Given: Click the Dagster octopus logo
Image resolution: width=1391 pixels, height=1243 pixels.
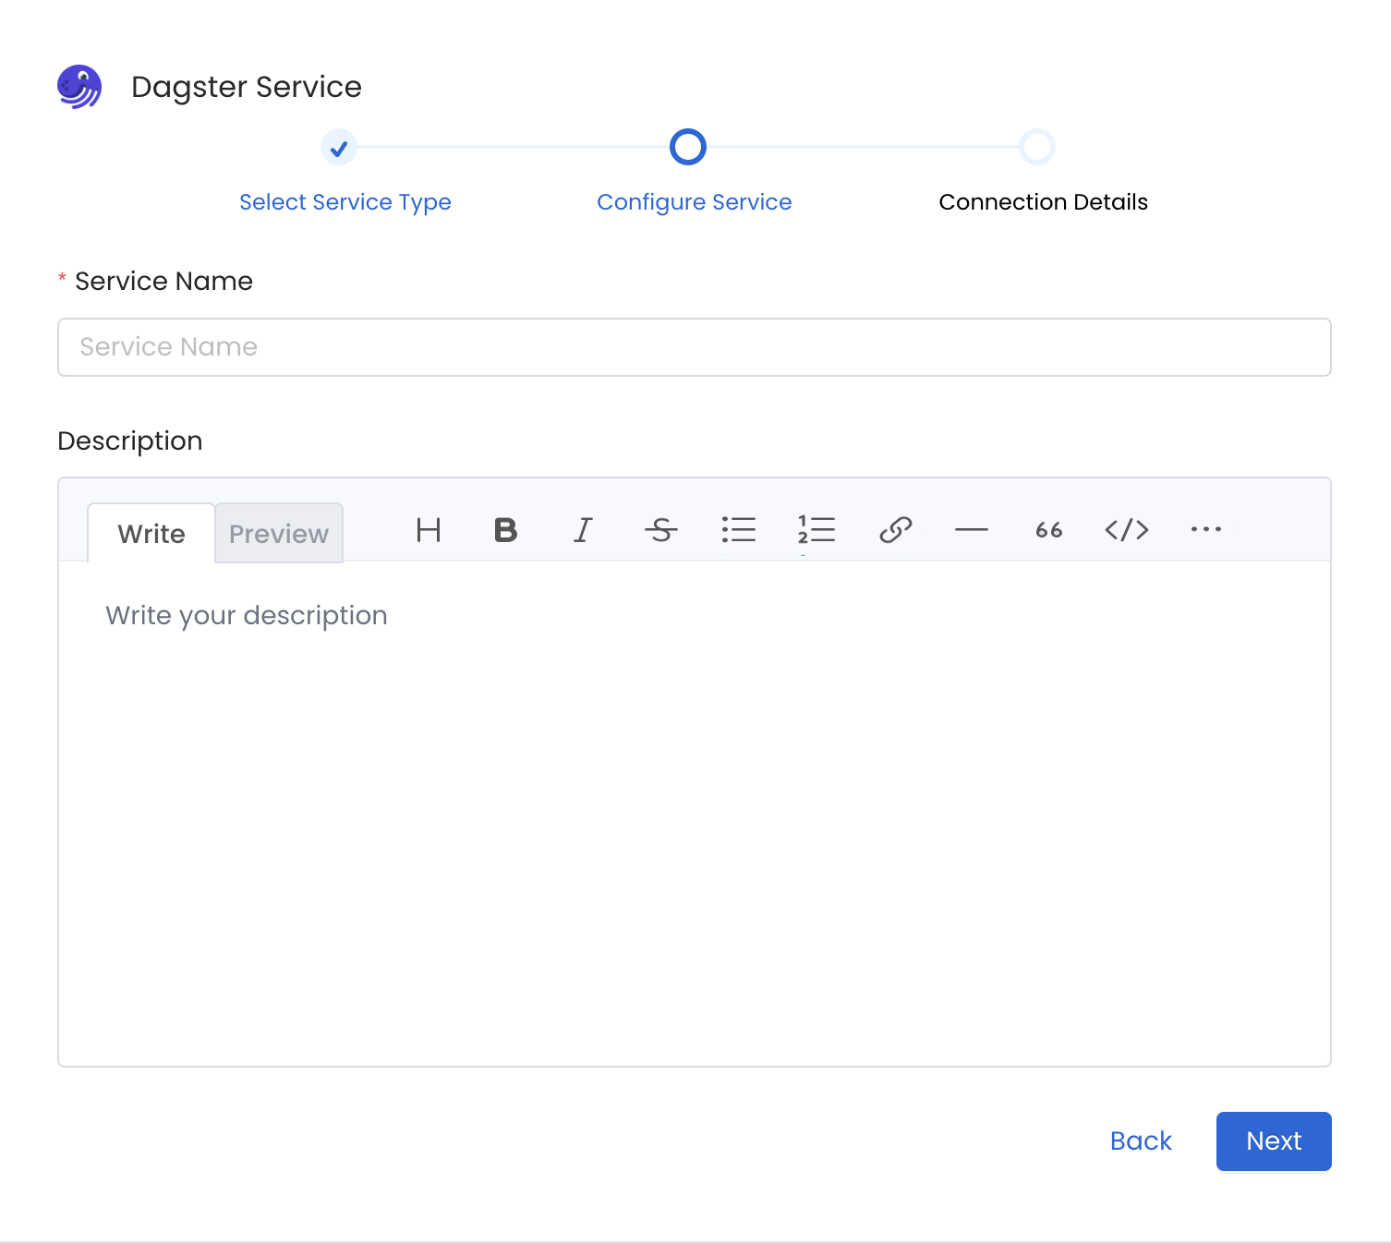Looking at the screenshot, I should click(x=79, y=88).
